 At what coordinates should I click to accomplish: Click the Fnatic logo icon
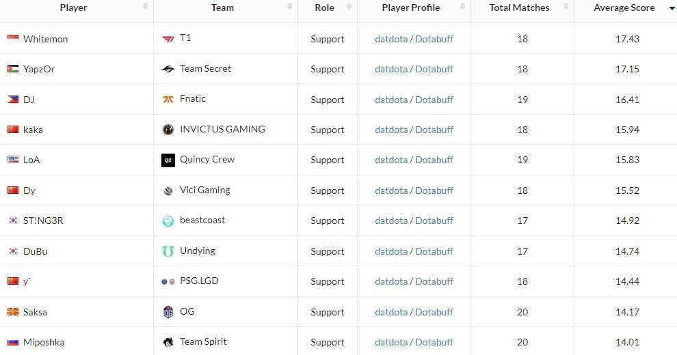[x=168, y=100]
